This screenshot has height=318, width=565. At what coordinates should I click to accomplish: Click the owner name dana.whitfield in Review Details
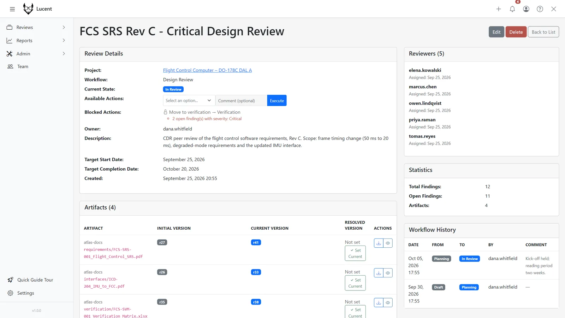coord(178,129)
